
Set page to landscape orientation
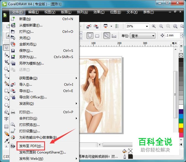point(97,36)
